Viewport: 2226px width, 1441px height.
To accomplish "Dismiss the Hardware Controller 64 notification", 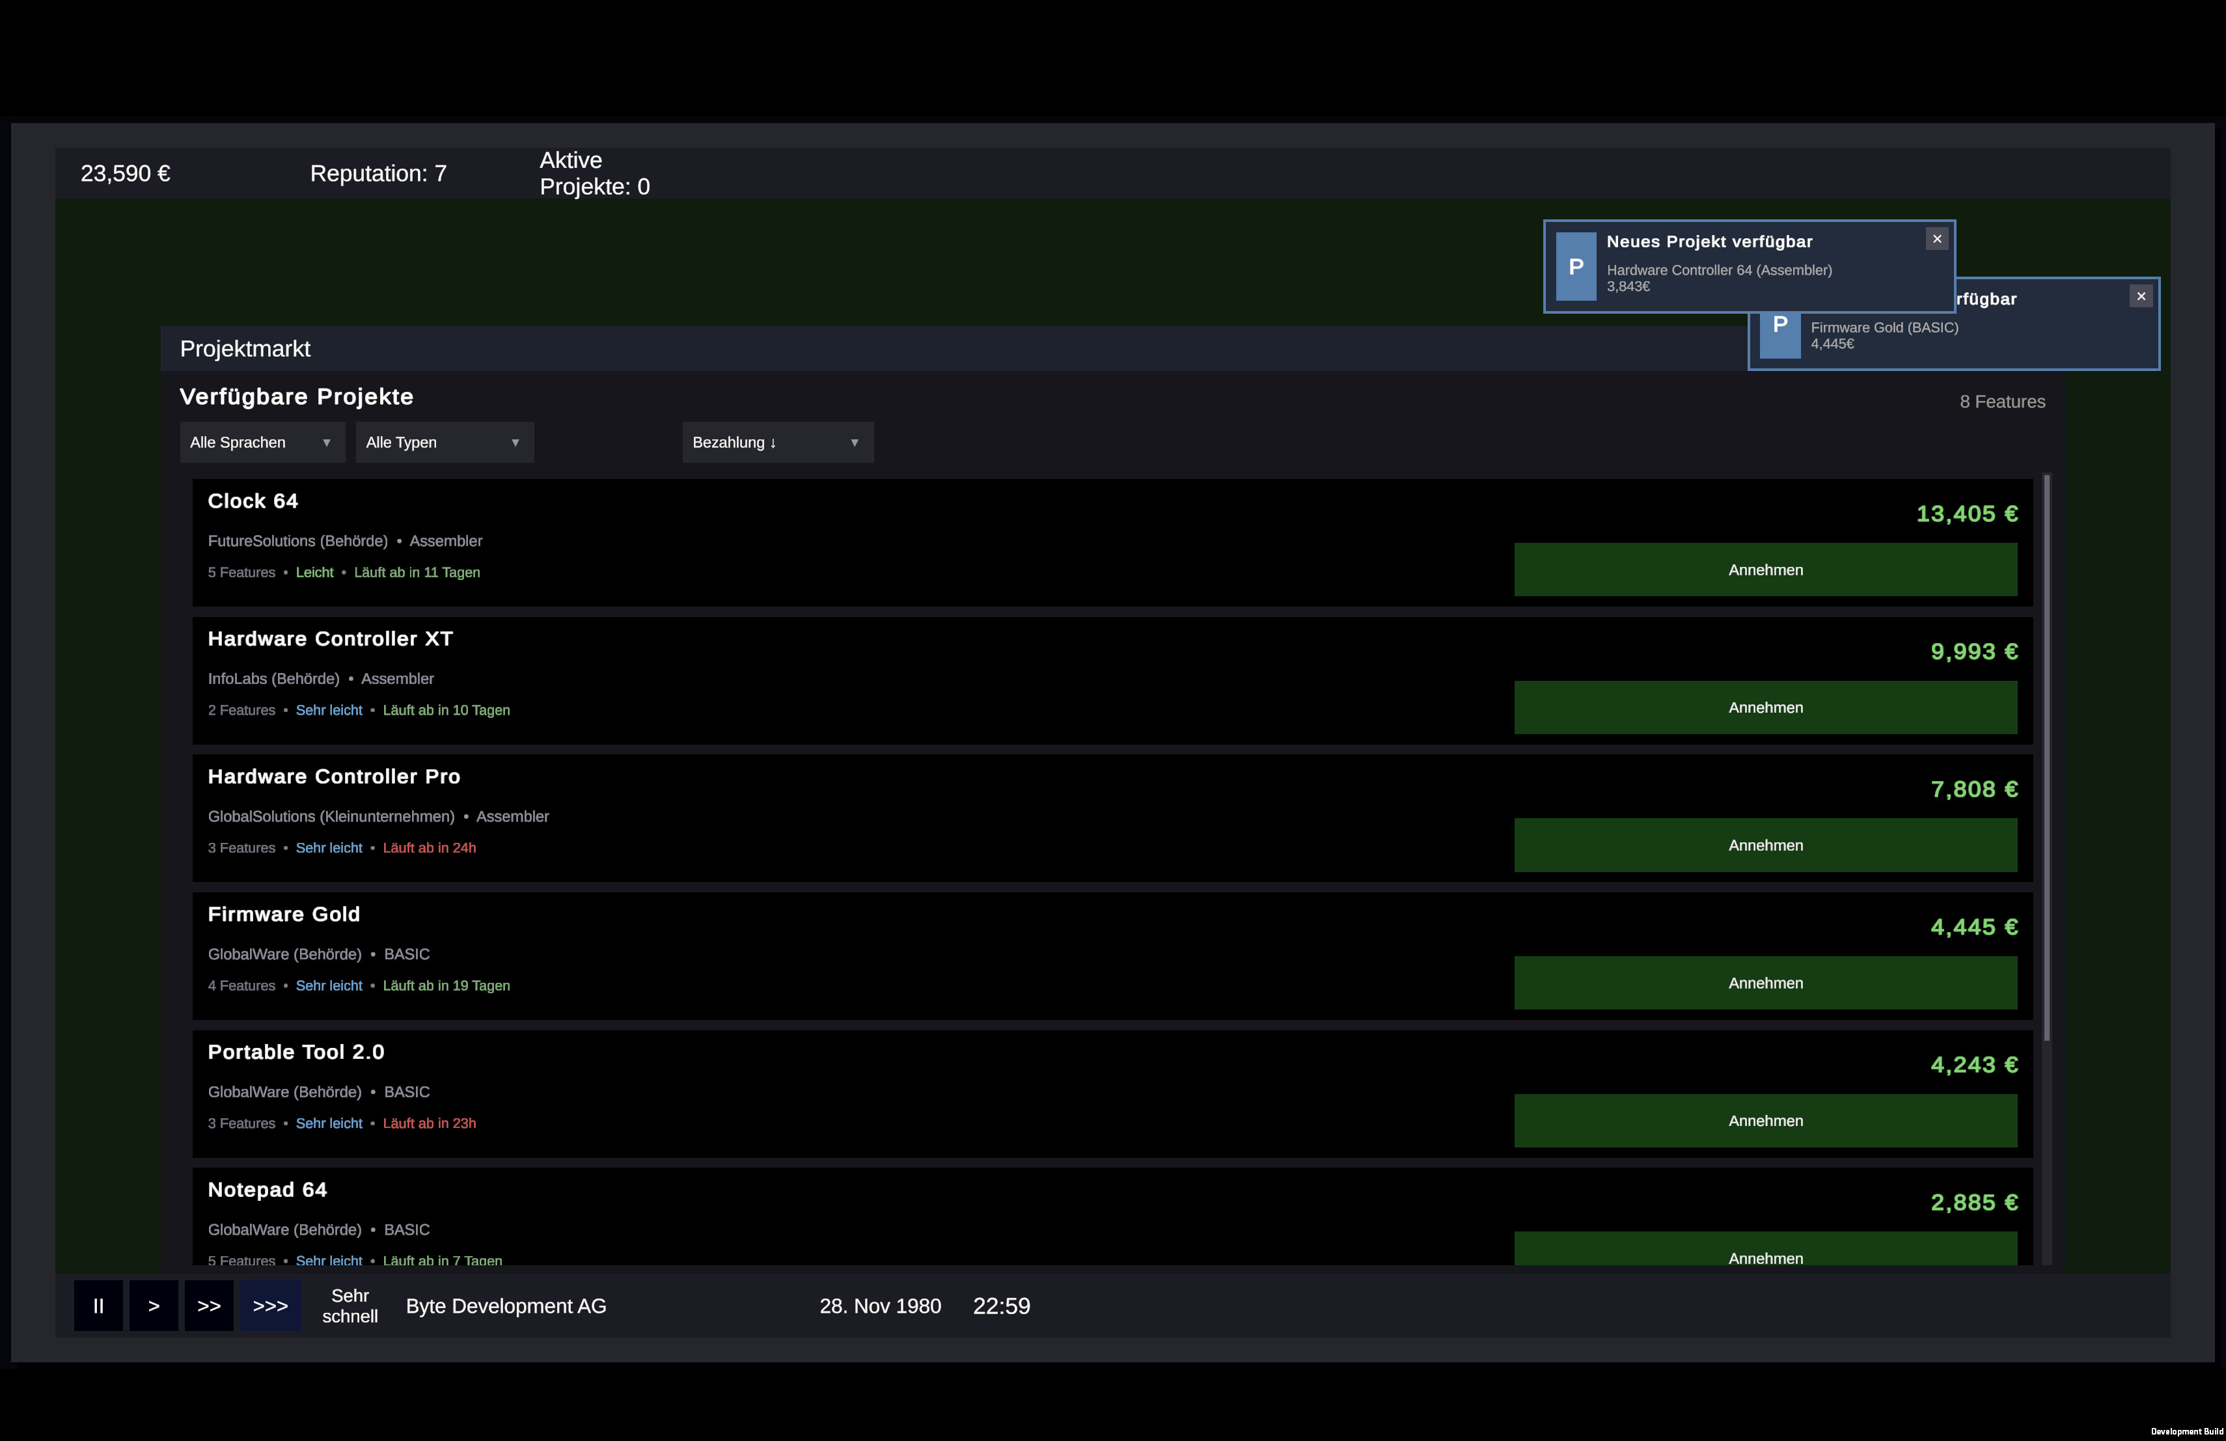I will pyautogui.click(x=1936, y=238).
